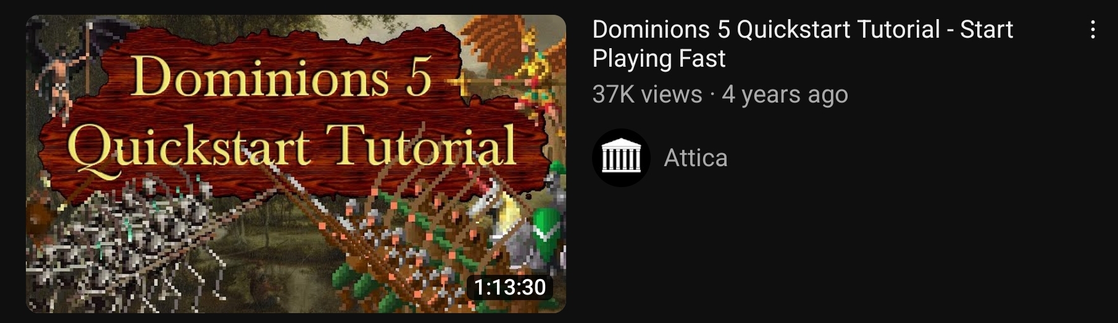Play the video from its thumbnail
The width and height of the screenshot is (1118, 323).
296,164
